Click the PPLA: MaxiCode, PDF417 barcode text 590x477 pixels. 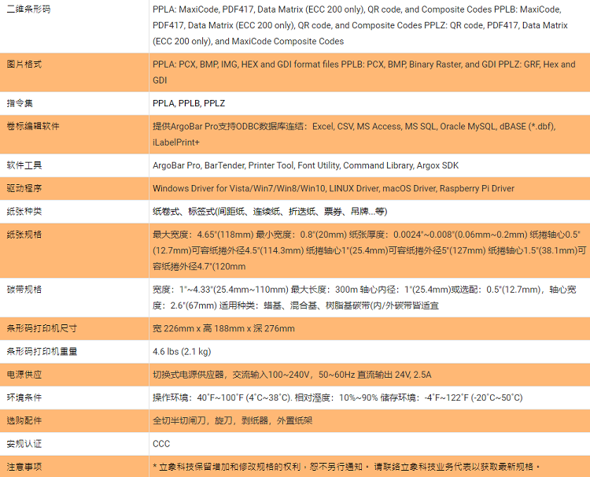click(360, 25)
